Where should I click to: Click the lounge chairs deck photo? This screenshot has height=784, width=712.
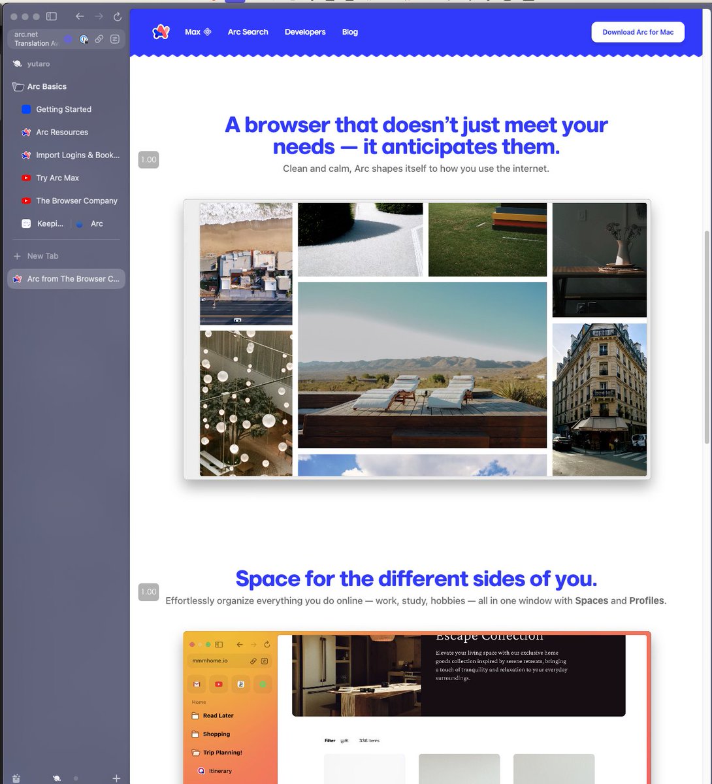tap(422, 365)
